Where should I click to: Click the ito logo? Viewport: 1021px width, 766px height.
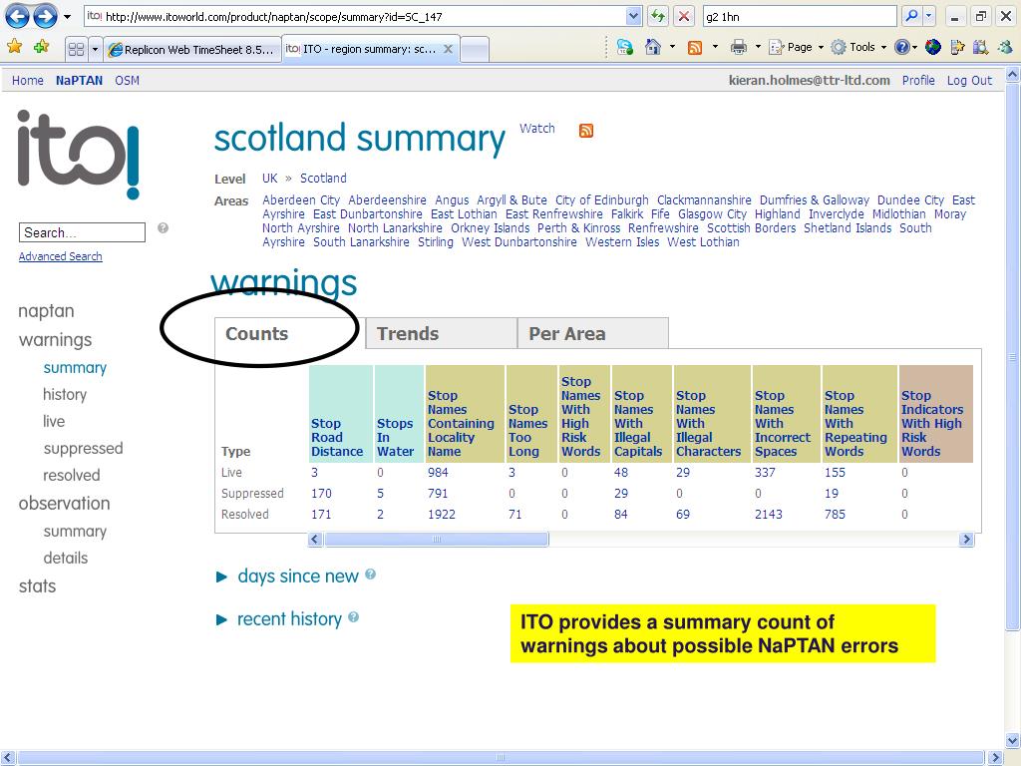click(78, 155)
